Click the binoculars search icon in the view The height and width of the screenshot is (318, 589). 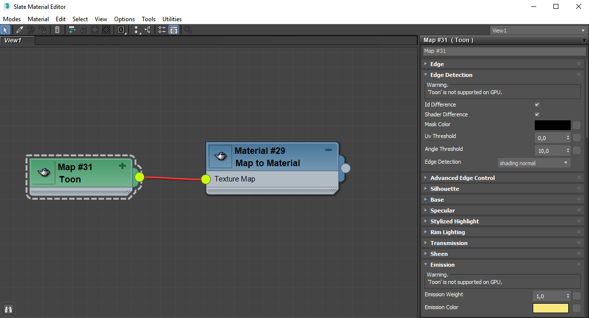[8, 309]
